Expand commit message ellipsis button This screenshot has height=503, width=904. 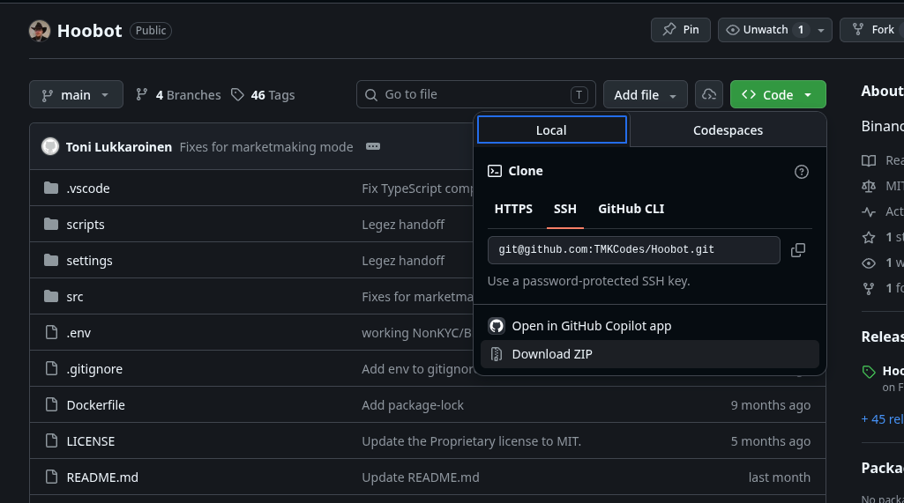(373, 146)
